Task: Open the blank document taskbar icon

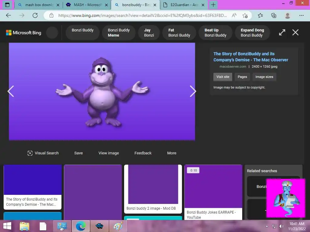Action: pos(43,226)
